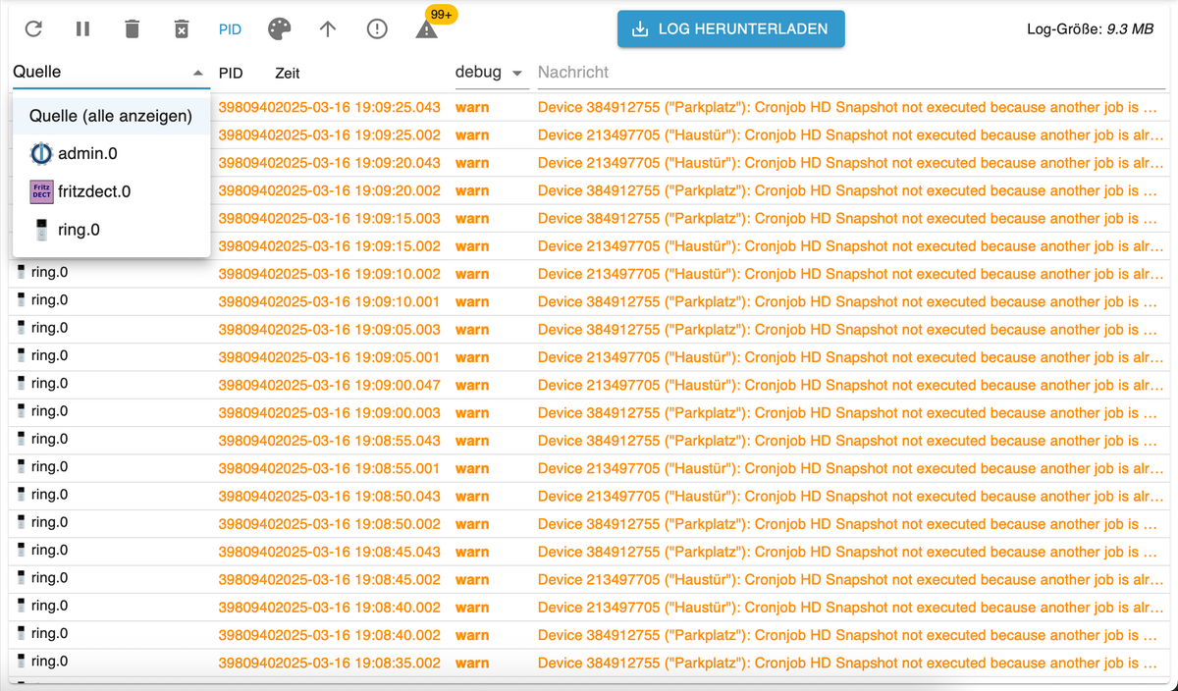Select 'Quelle (alle anzeigen)' option
Screen dimensions: 1178x691
[110, 116]
